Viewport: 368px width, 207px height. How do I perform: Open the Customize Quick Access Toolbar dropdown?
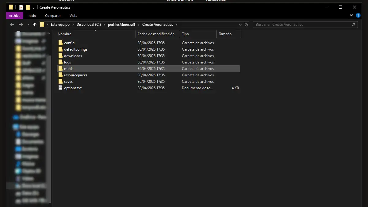tap(33, 7)
